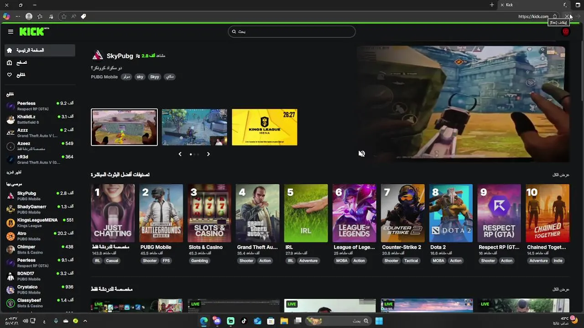The height and width of the screenshot is (328, 584).
Task: Show hidden system tray icons chevron
Action: click(85, 321)
